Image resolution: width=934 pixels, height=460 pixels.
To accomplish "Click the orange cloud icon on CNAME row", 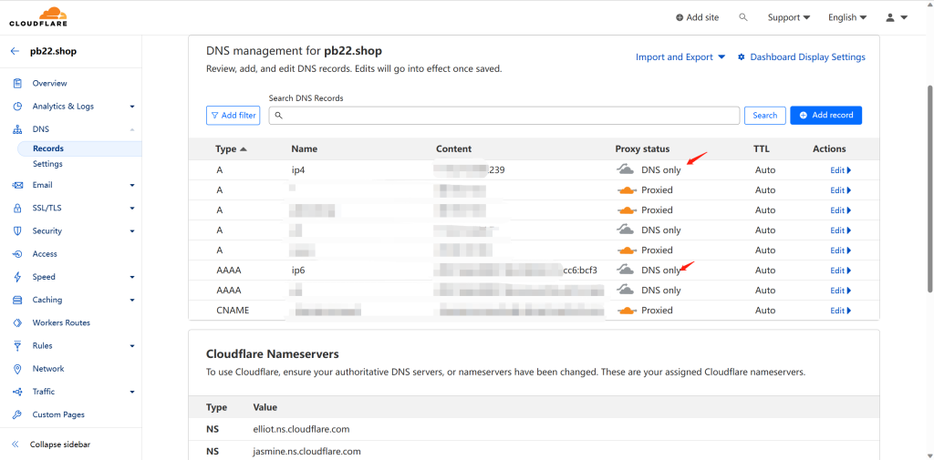I will pos(626,311).
